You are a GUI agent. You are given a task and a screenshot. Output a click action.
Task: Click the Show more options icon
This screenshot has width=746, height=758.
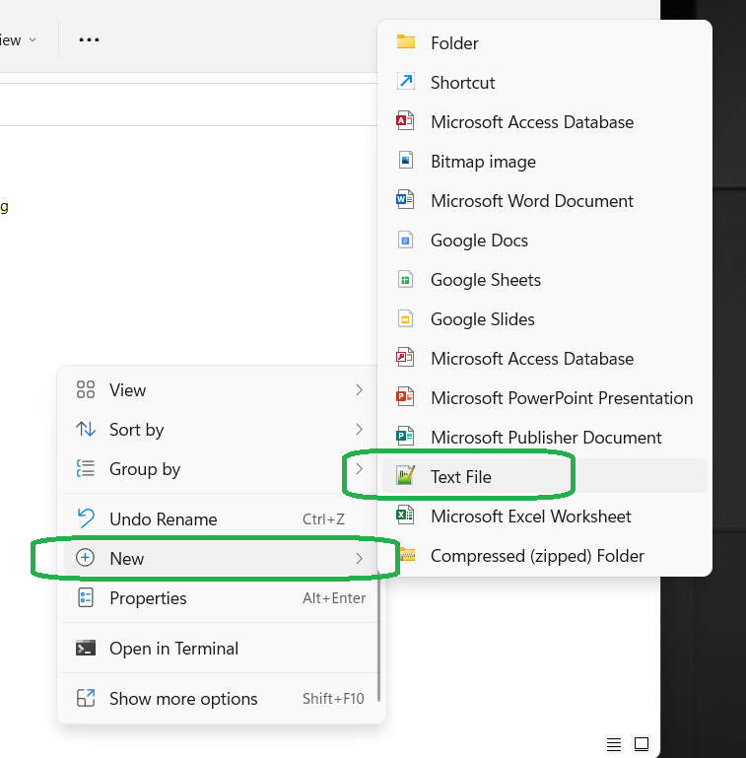[86, 698]
